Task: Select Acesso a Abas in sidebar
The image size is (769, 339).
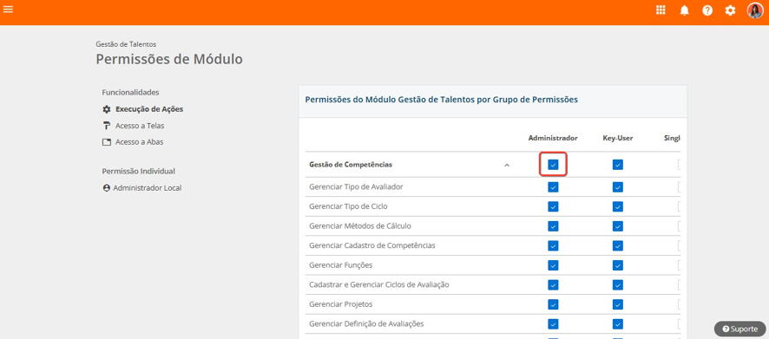Action: (x=139, y=142)
